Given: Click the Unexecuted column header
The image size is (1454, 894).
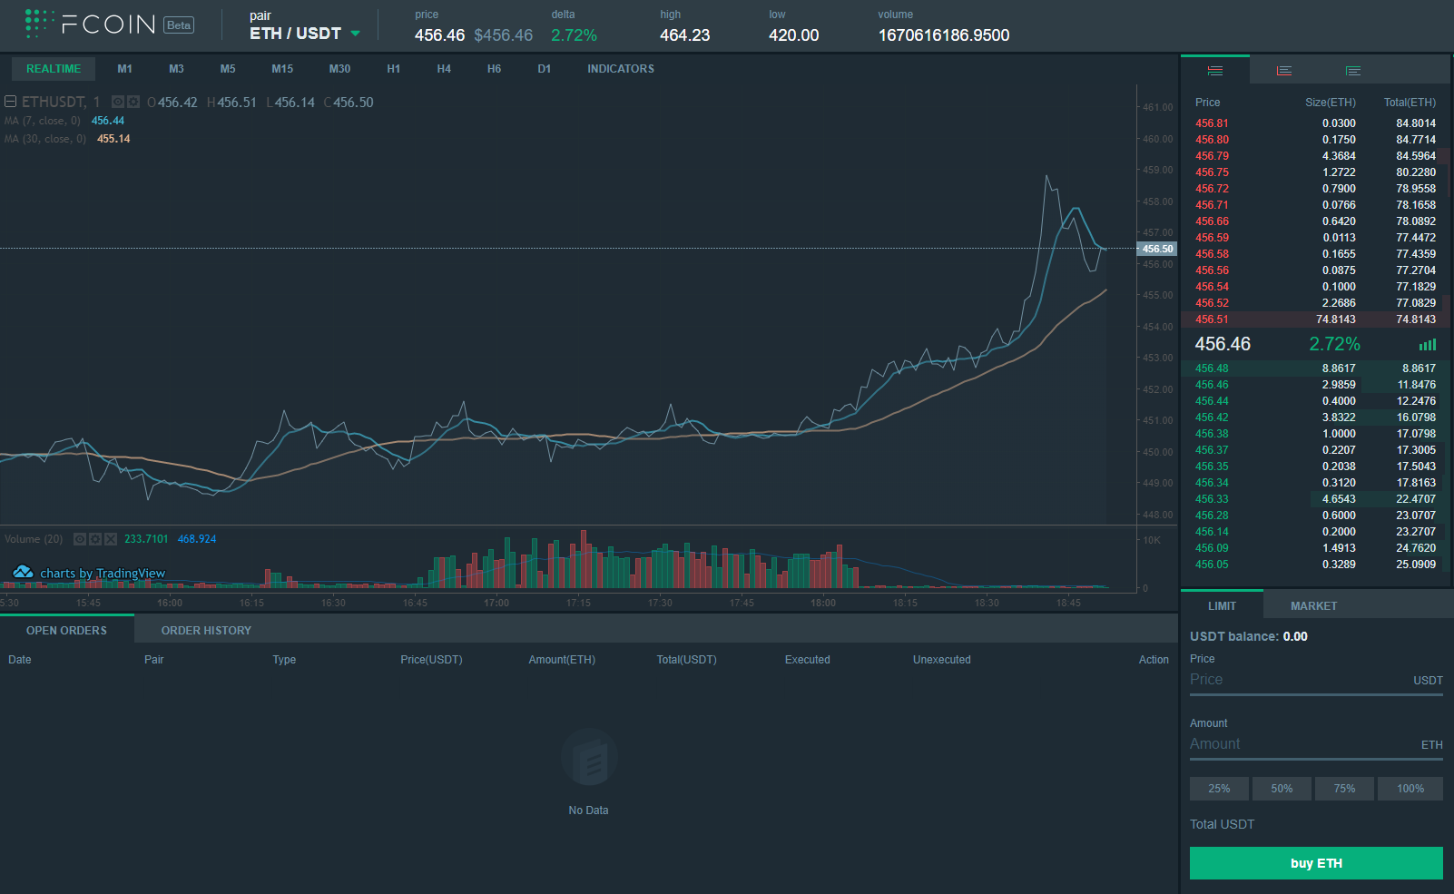Looking at the screenshot, I should point(941,660).
